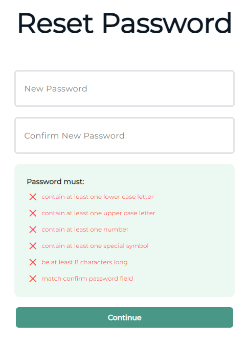248x342 pixels.
Task: Select the 'match confirm password field' text
Action: (87, 279)
